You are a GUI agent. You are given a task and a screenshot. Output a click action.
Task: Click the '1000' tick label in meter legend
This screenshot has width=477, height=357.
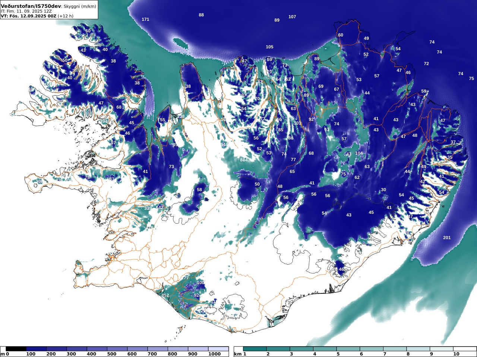click(214, 354)
